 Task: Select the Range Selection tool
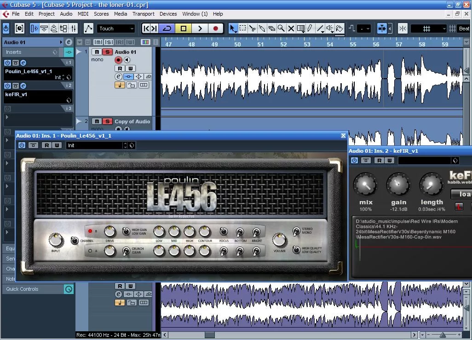click(243, 29)
